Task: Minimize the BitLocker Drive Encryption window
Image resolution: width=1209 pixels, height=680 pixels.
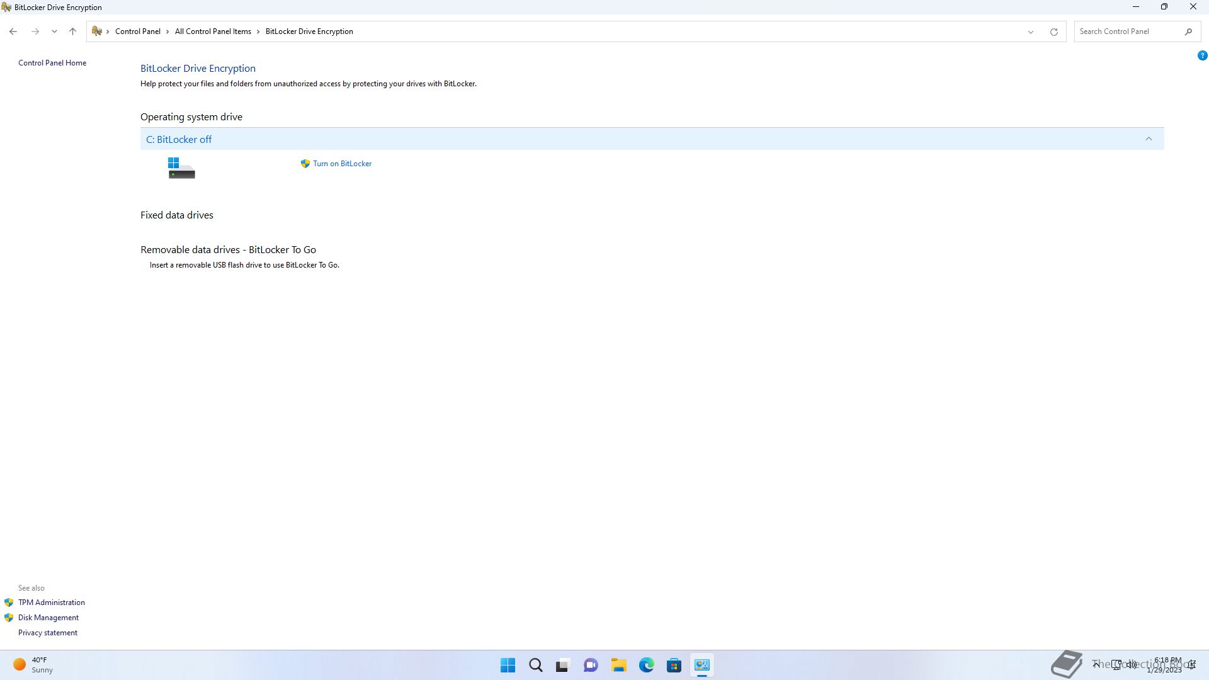Action: [x=1136, y=7]
